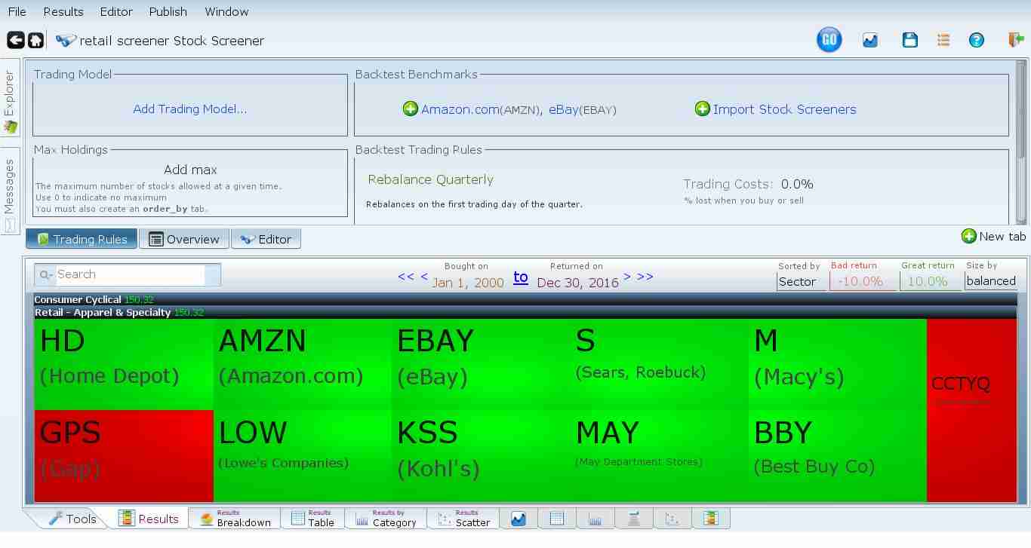The image size is (1031, 548).
Task: Click green plus icon for Import Stock Screeners
Action: [702, 109]
